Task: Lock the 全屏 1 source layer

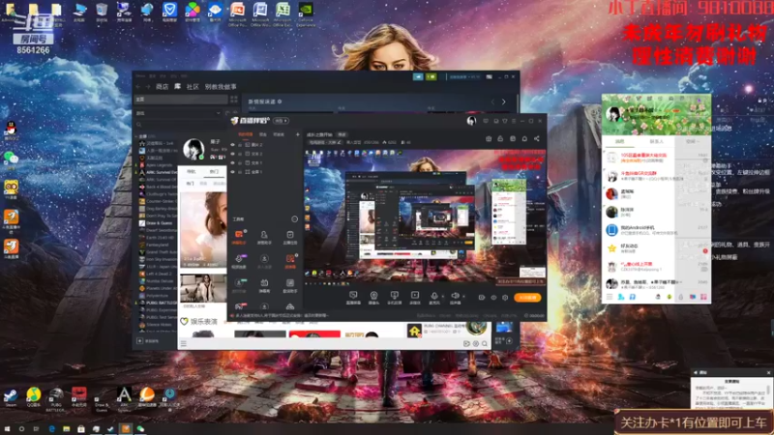Action: point(240,172)
